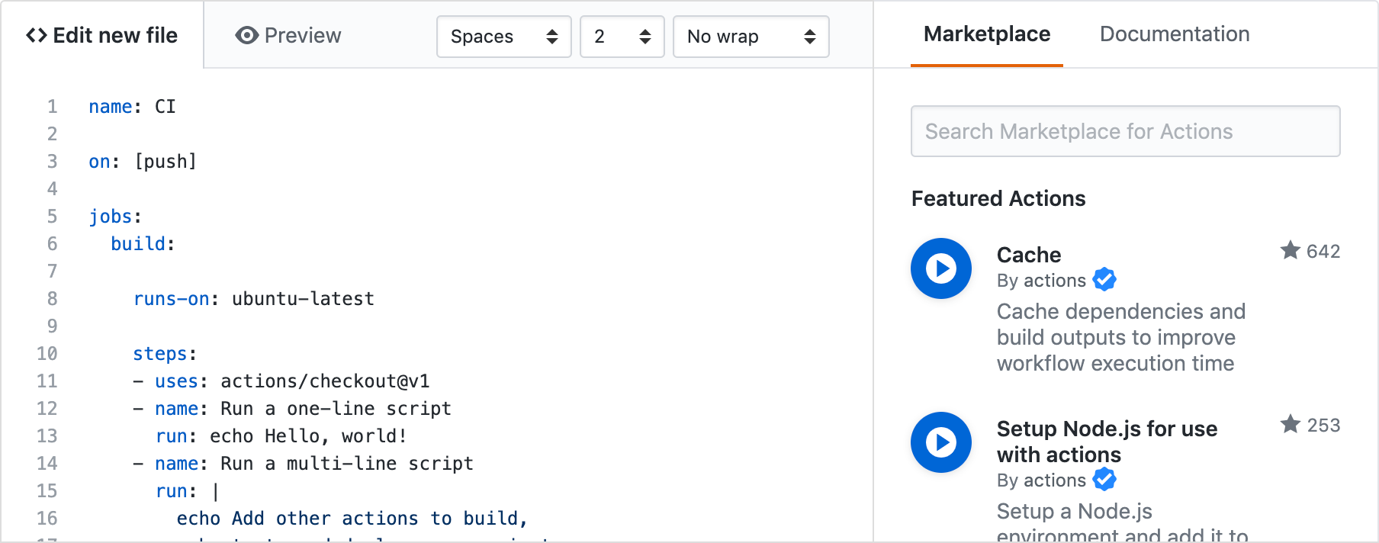Click the verified badge beside Cache's author

click(x=1104, y=280)
